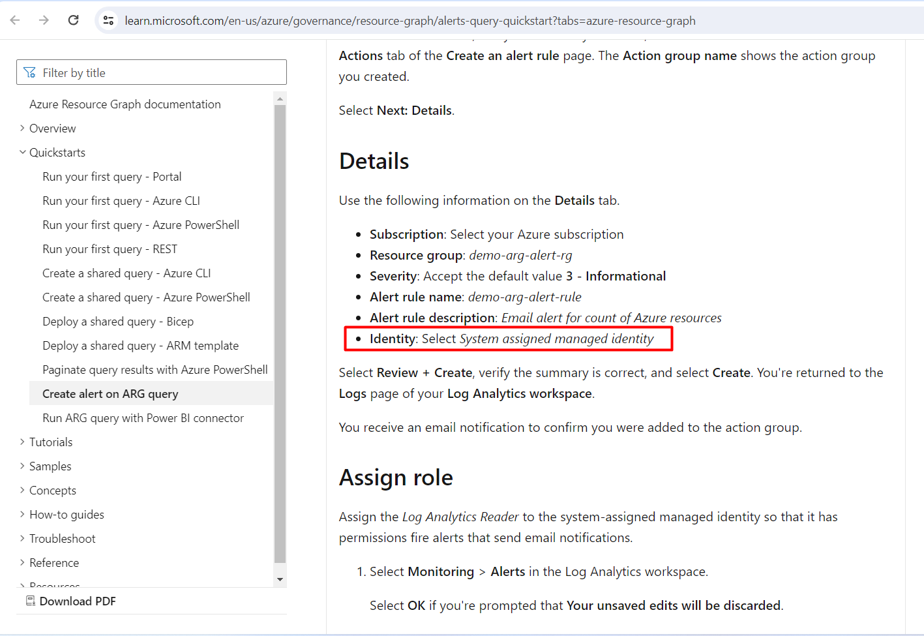Collapse the Quickstarts section chevron
Image resolution: width=924 pixels, height=636 pixels.
click(x=22, y=152)
